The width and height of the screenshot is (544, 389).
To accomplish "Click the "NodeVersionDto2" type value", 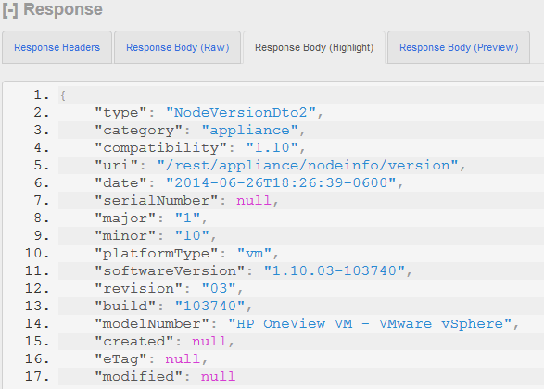I will click(241, 113).
